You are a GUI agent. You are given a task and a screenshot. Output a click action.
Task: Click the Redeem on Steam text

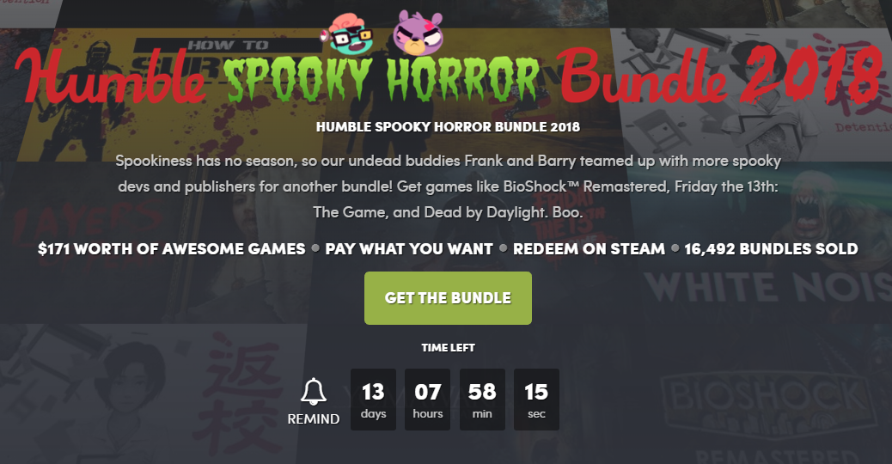pyautogui.click(x=589, y=249)
